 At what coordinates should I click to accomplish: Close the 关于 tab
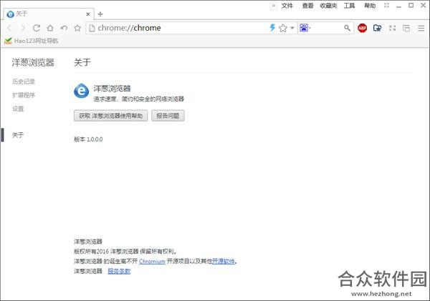[88, 14]
